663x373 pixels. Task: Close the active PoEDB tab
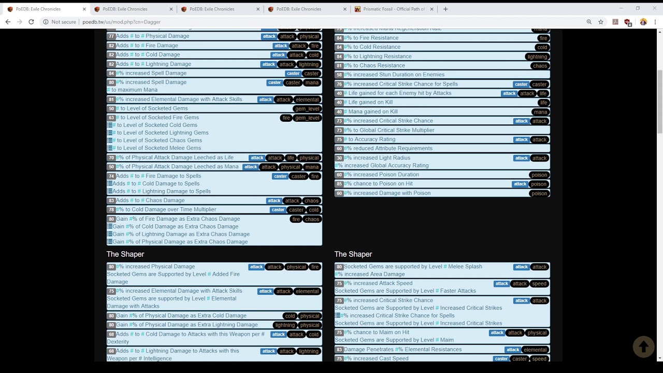pos(84,9)
